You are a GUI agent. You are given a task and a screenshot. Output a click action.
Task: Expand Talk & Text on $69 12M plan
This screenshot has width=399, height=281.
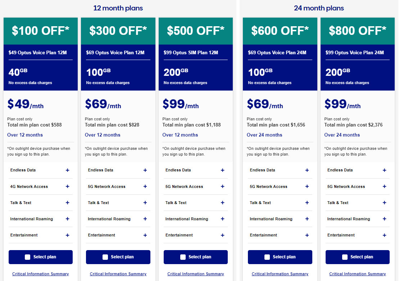[145, 203]
